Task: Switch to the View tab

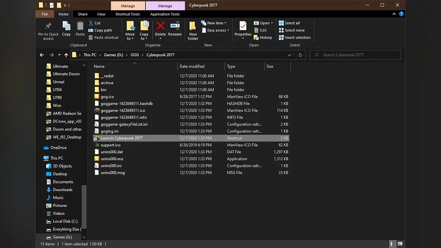Action: tap(101, 14)
